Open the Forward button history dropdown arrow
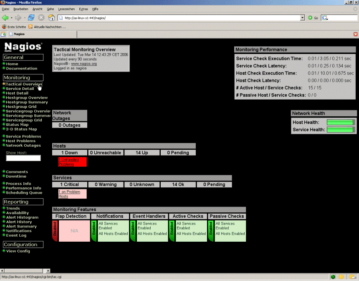 click(25, 18)
